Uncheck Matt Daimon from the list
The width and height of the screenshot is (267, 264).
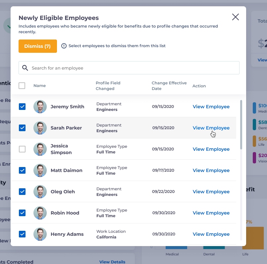point(22,170)
